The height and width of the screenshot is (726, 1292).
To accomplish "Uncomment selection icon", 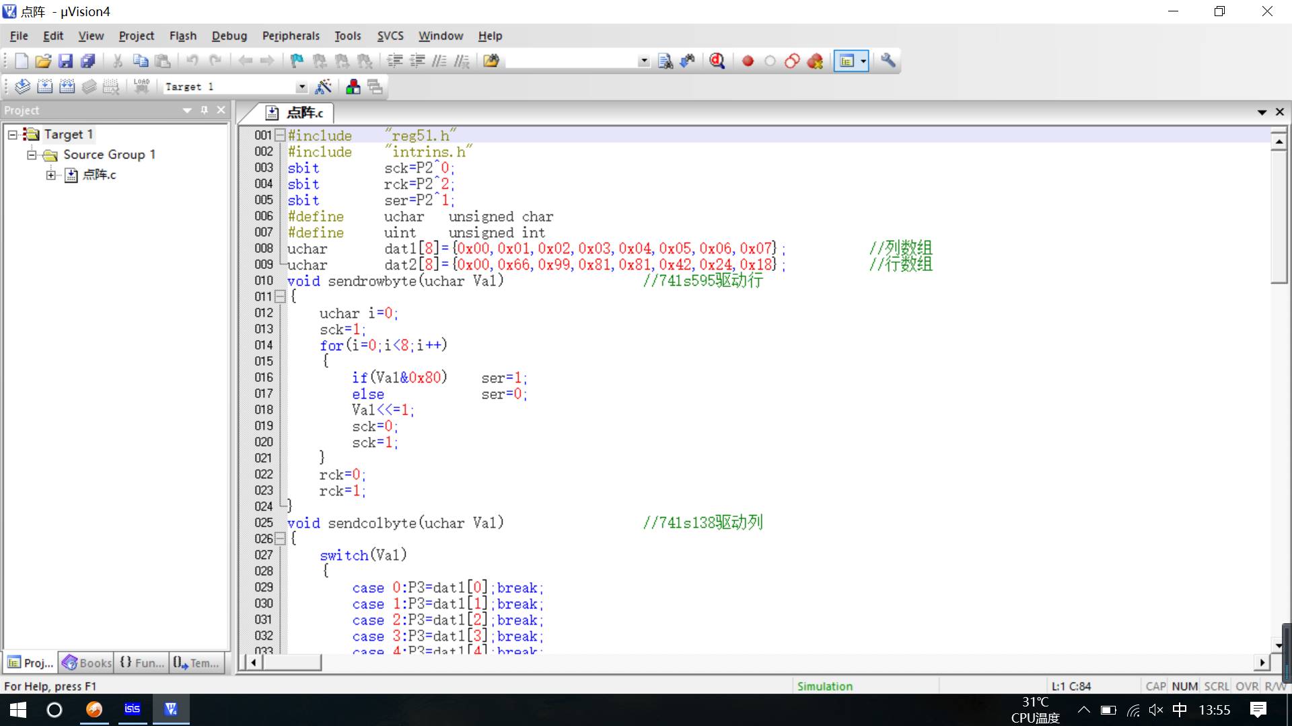I will (462, 61).
